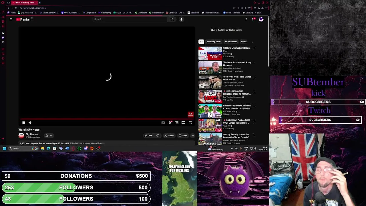Reload the page using the refresh icon
The height and width of the screenshot is (206, 366).
(x=16, y=8)
